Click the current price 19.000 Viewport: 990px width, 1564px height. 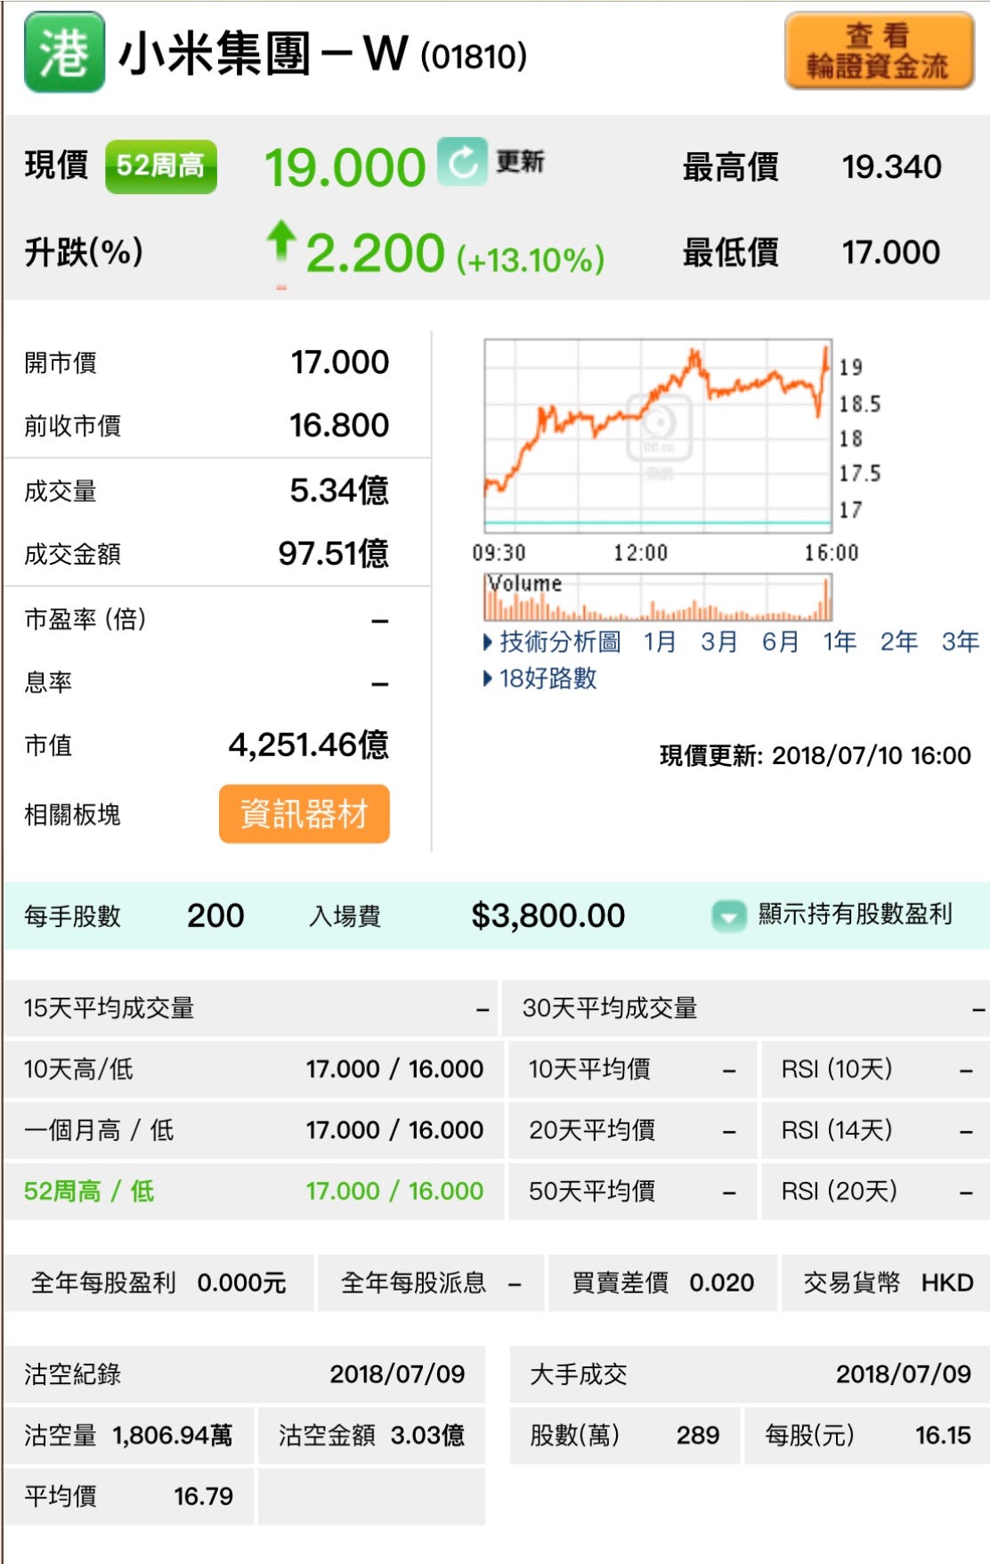[x=345, y=167]
